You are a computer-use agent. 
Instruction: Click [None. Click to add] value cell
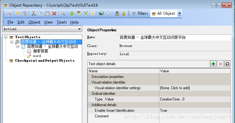(195, 88)
